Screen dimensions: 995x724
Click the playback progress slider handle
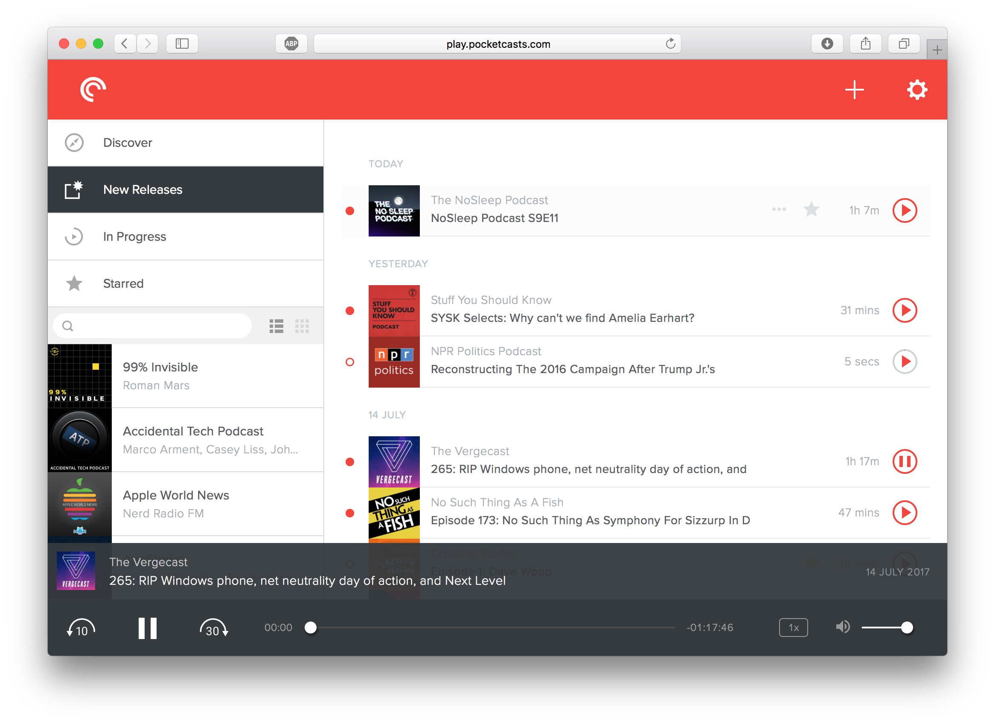pos(311,628)
